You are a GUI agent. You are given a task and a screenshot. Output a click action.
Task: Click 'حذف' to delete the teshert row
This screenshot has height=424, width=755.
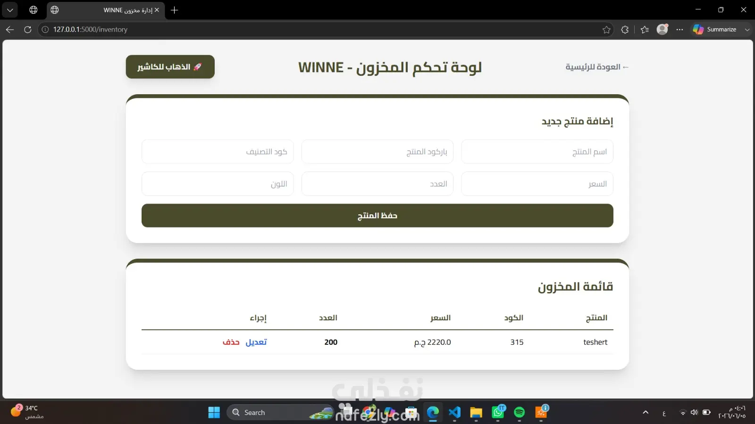(x=231, y=342)
